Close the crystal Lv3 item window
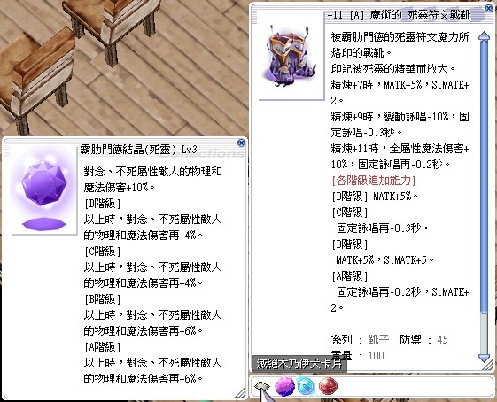 point(241,143)
